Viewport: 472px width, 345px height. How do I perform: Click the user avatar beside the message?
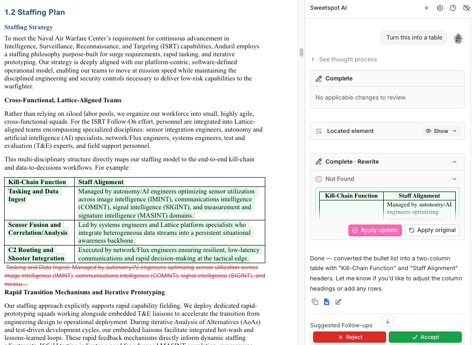[x=458, y=38]
